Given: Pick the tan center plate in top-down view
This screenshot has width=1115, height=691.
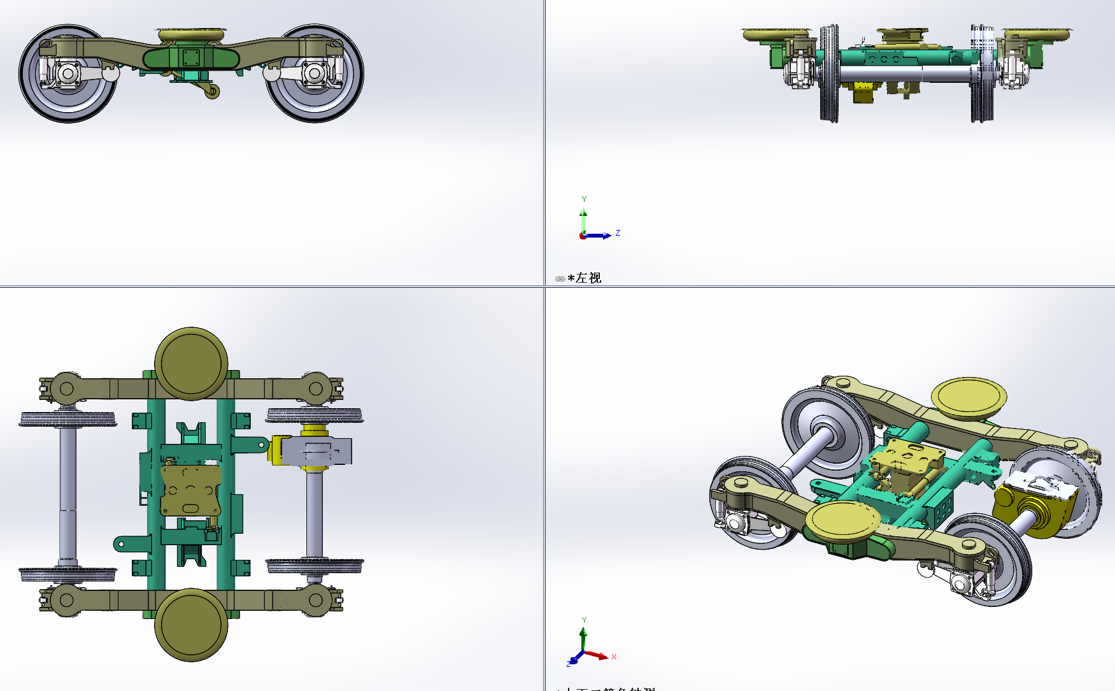Looking at the screenshot, I should [x=190, y=490].
